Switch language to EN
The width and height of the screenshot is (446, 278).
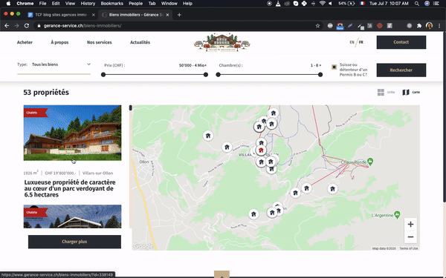click(x=352, y=42)
